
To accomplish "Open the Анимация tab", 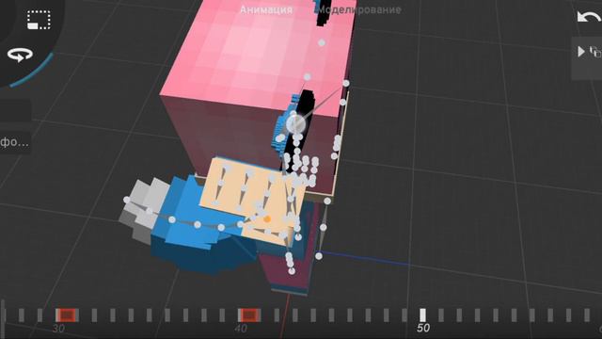I will (266, 9).
